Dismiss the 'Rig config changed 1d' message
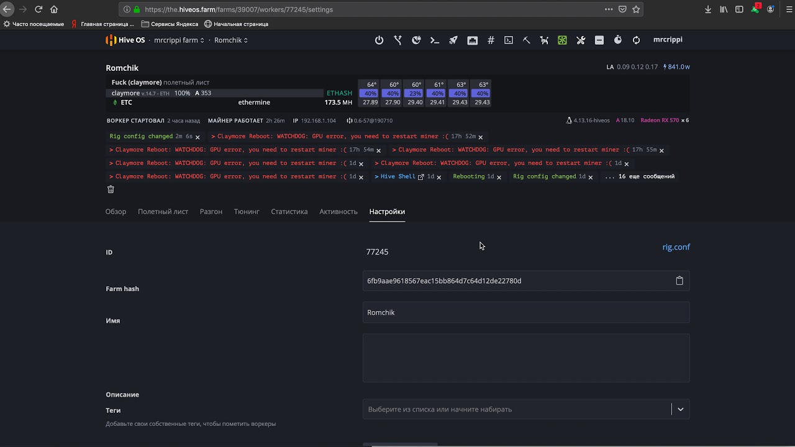 point(590,177)
